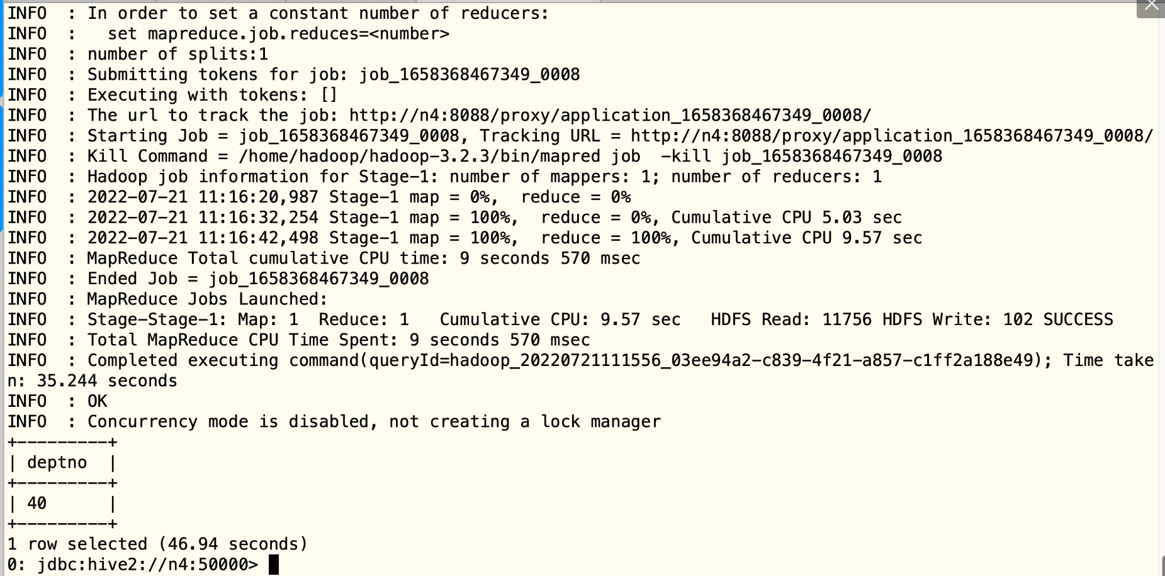The image size is (1165, 576).
Task: Click the HDFS Read value 11756
Action: click(x=847, y=319)
